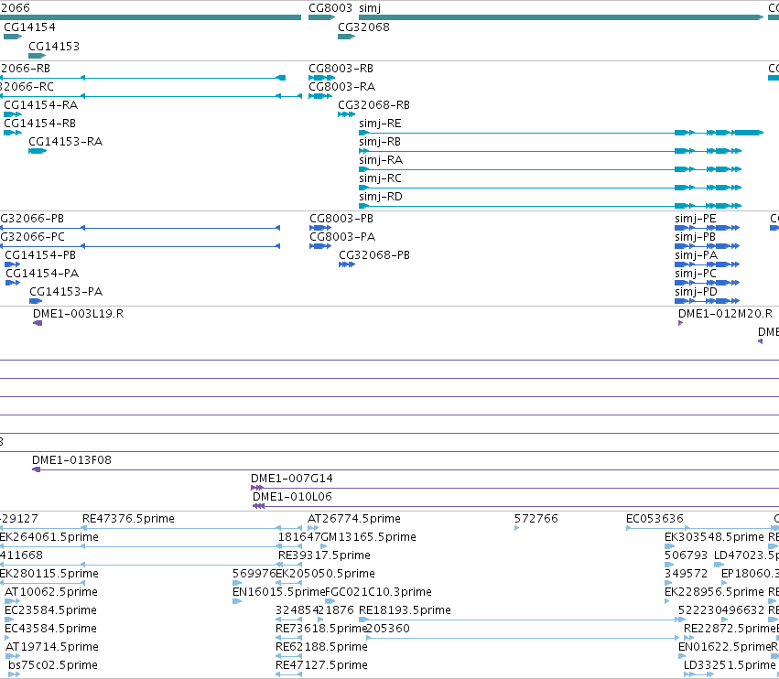
Task: Select the 411668 EST label
Action: [21, 555]
